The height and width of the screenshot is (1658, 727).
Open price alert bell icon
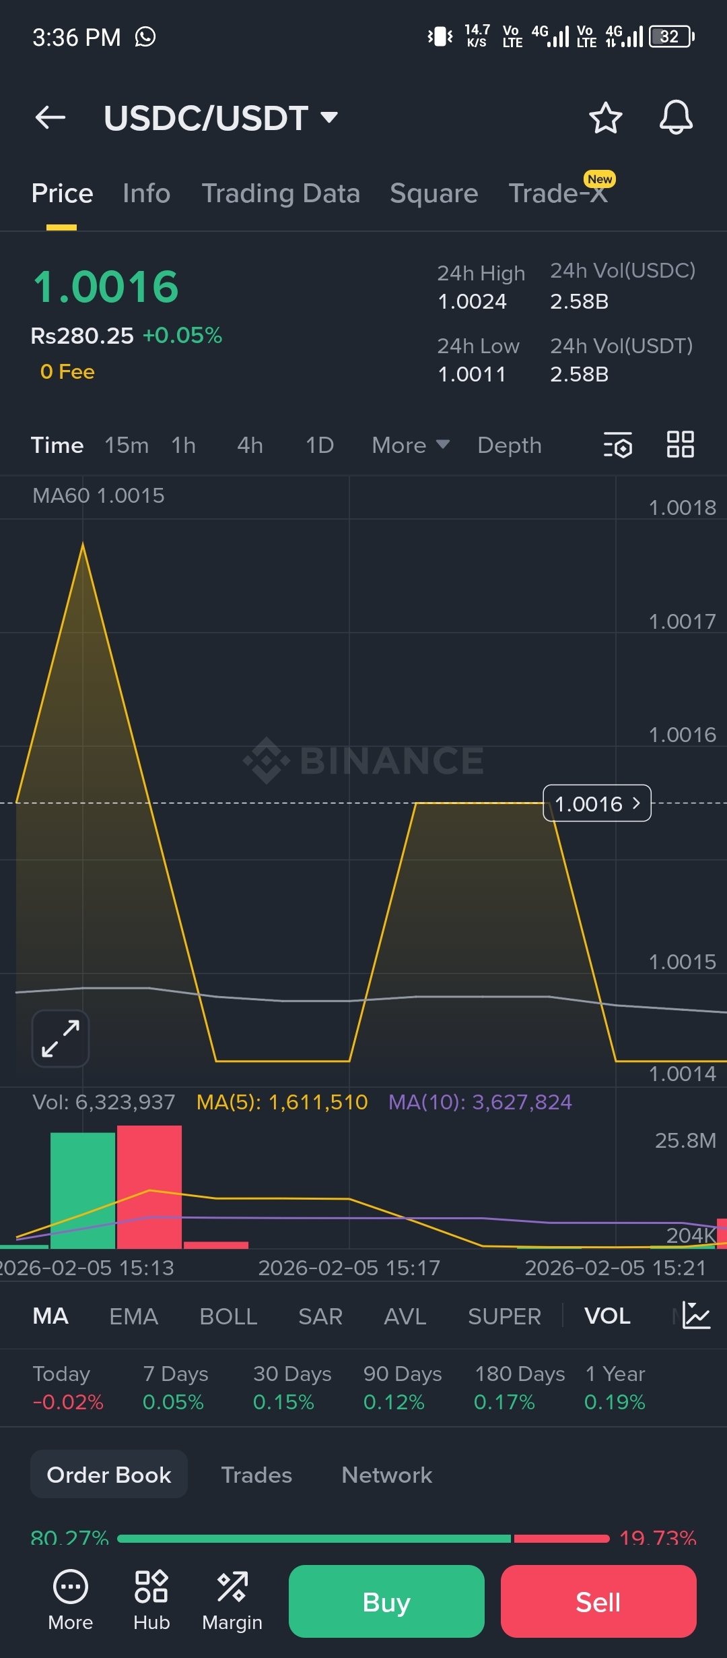pos(676,118)
